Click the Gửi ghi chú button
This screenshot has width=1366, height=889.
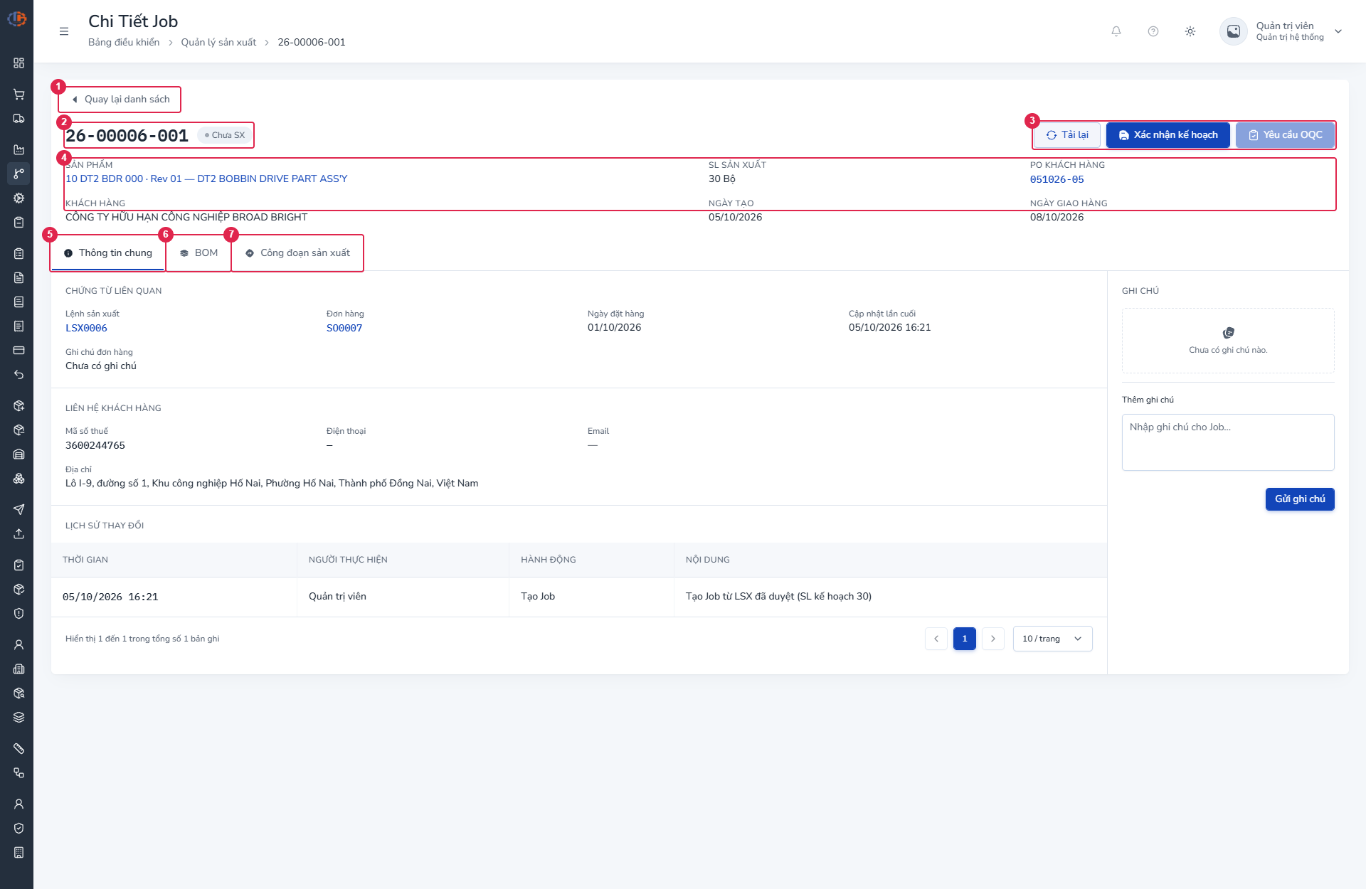tap(1300, 499)
